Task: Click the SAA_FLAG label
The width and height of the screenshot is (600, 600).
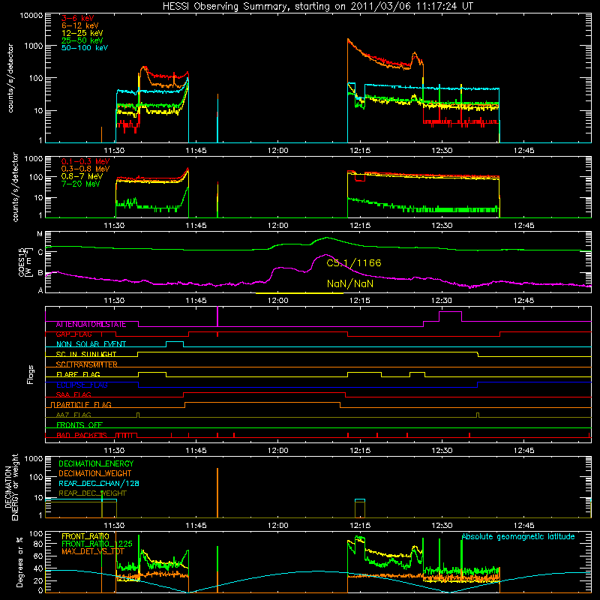Action: (x=73, y=395)
